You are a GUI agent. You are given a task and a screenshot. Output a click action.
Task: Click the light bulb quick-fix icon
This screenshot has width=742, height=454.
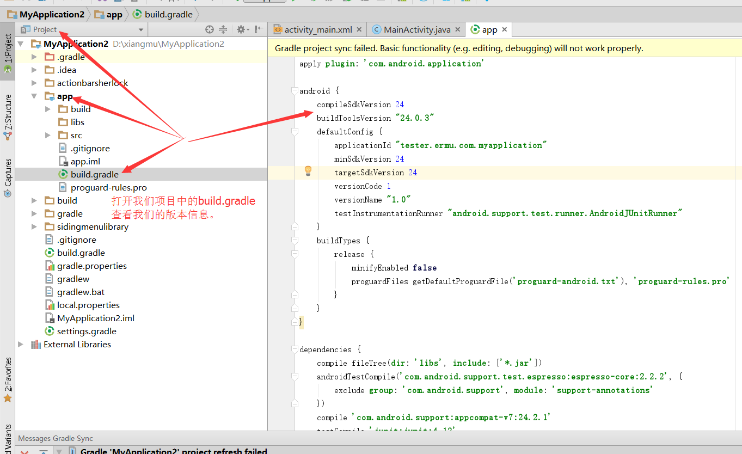pos(308,171)
